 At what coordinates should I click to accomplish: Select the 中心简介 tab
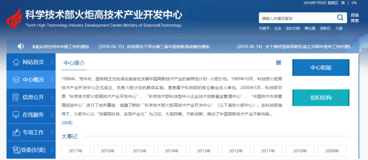point(74,63)
